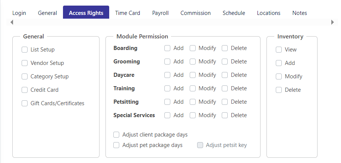Image resolution: width=341 pixels, height=163 pixels.
Task: Check Adjust pet package days
Action: click(116, 145)
